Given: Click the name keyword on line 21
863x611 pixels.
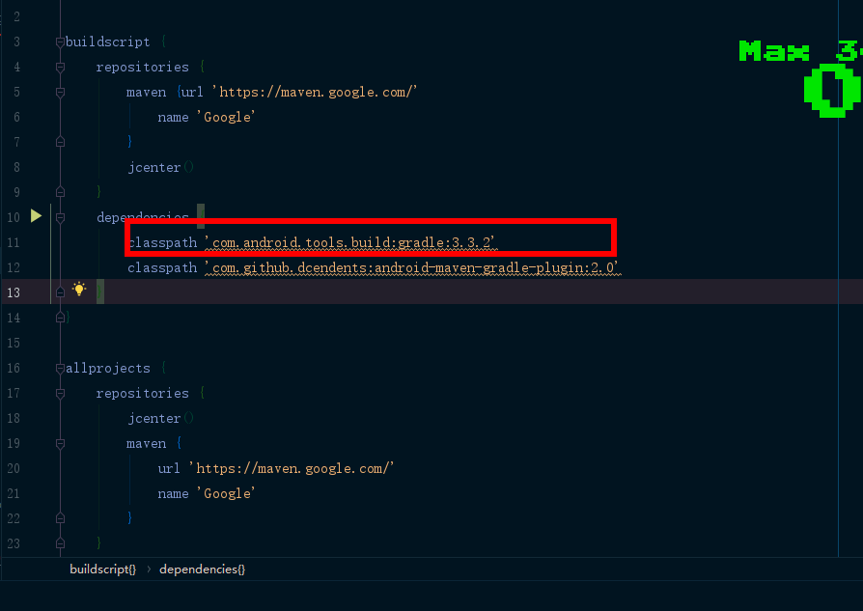Looking at the screenshot, I should [x=174, y=494].
